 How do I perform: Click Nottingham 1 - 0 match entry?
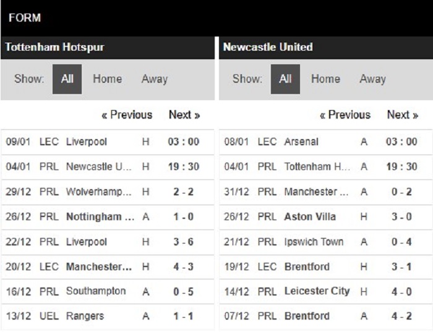108,217
